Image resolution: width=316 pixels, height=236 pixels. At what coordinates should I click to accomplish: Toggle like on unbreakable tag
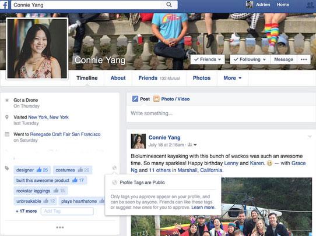coord(46,201)
